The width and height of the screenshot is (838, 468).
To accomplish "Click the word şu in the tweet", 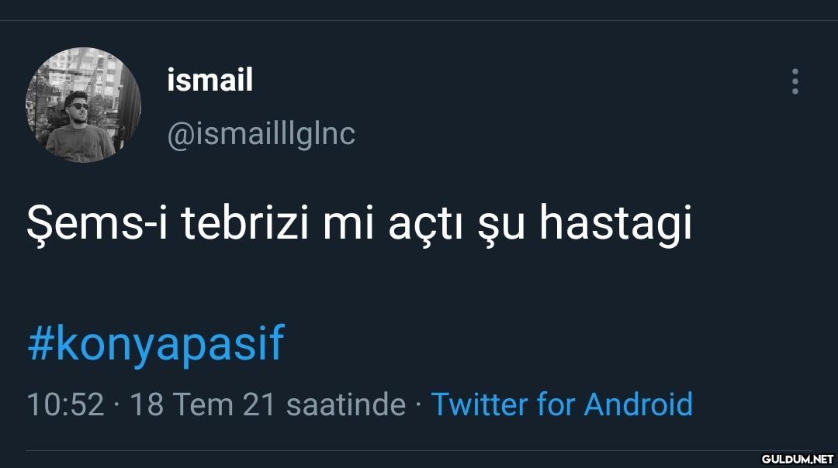I will click(x=497, y=225).
